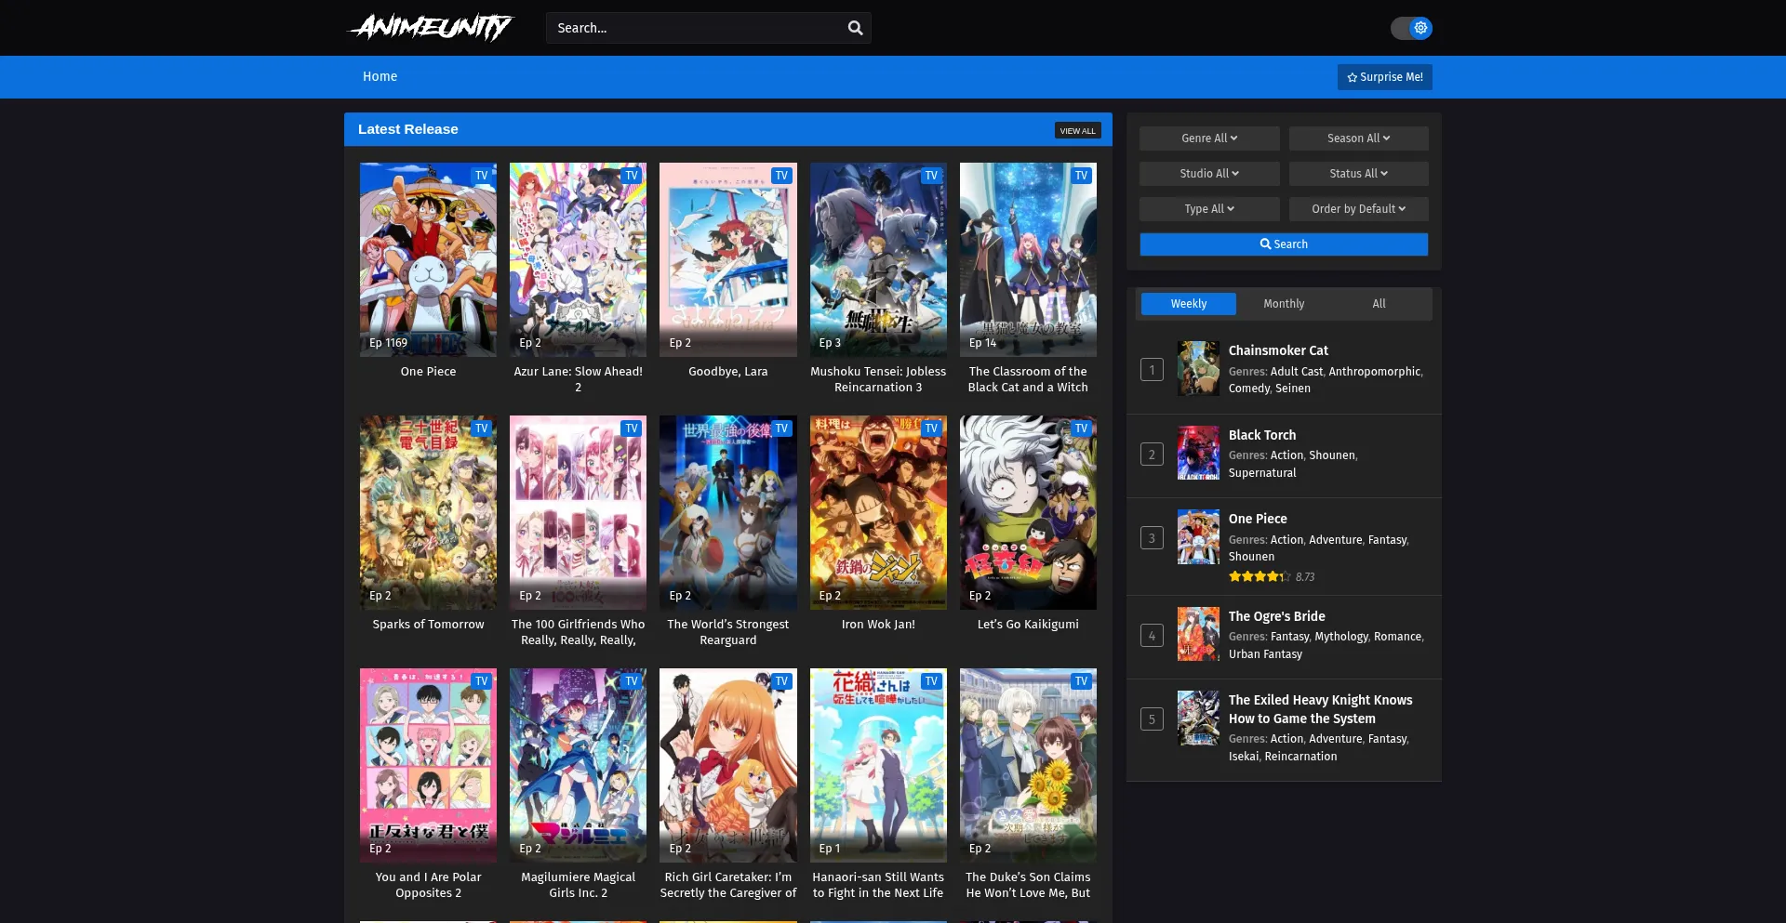Click the Supernatural genre of Black Torch
This screenshot has width=1786, height=923.
click(1262, 473)
